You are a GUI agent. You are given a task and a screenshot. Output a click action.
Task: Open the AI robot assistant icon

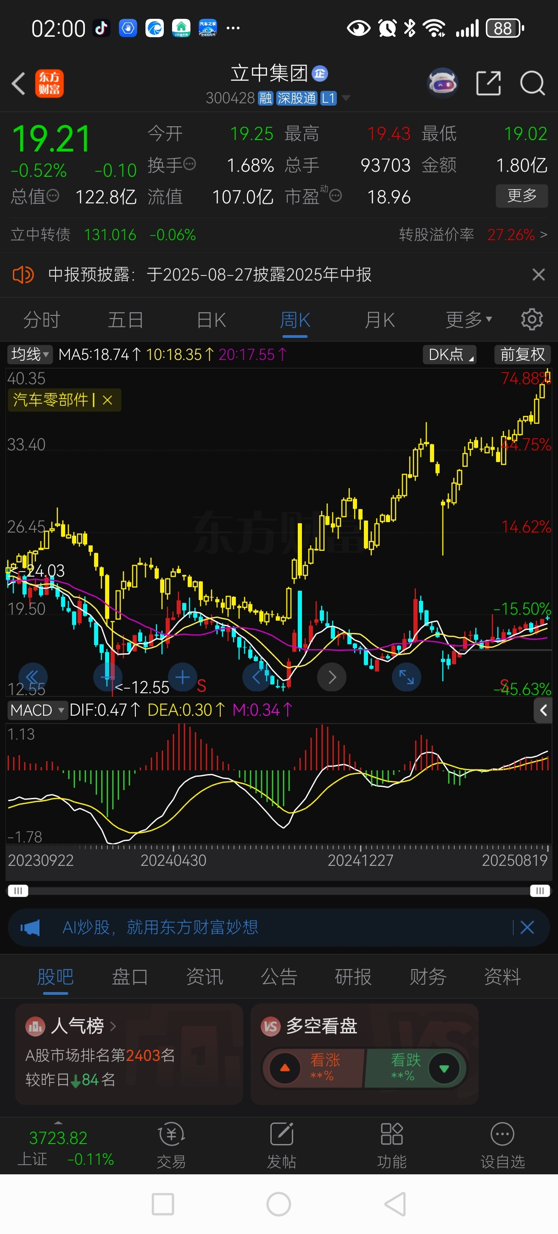pyautogui.click(x=442, y=84)
